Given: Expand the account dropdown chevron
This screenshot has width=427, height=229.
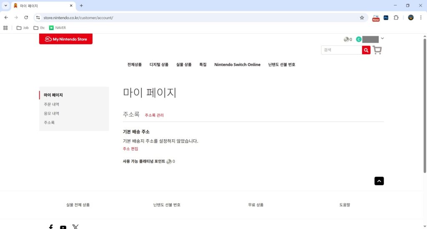Looking at the screenshot, I should pos(382,39).
